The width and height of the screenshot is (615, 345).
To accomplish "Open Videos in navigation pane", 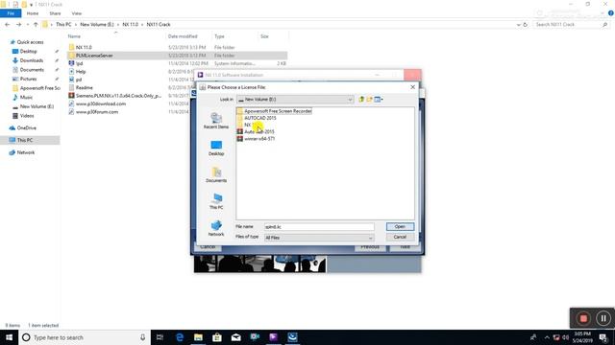I will click(23, 116).
